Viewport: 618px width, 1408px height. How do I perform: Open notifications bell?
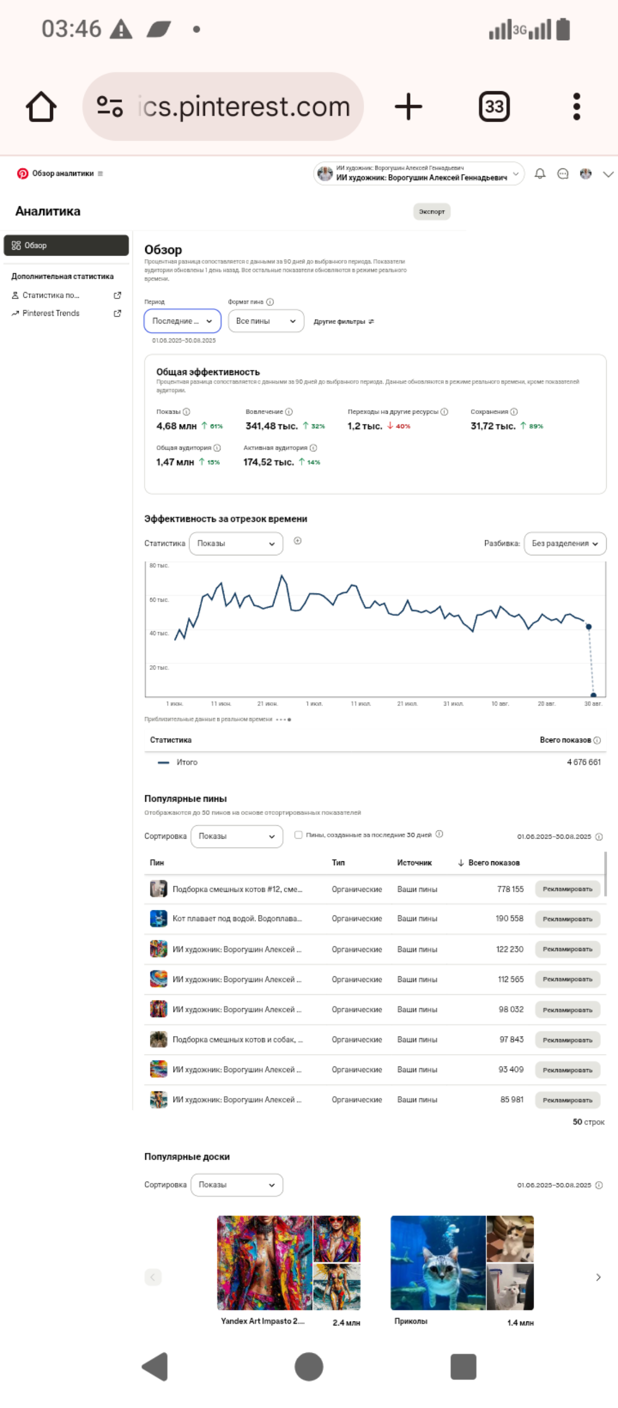[x=540, y=174]
